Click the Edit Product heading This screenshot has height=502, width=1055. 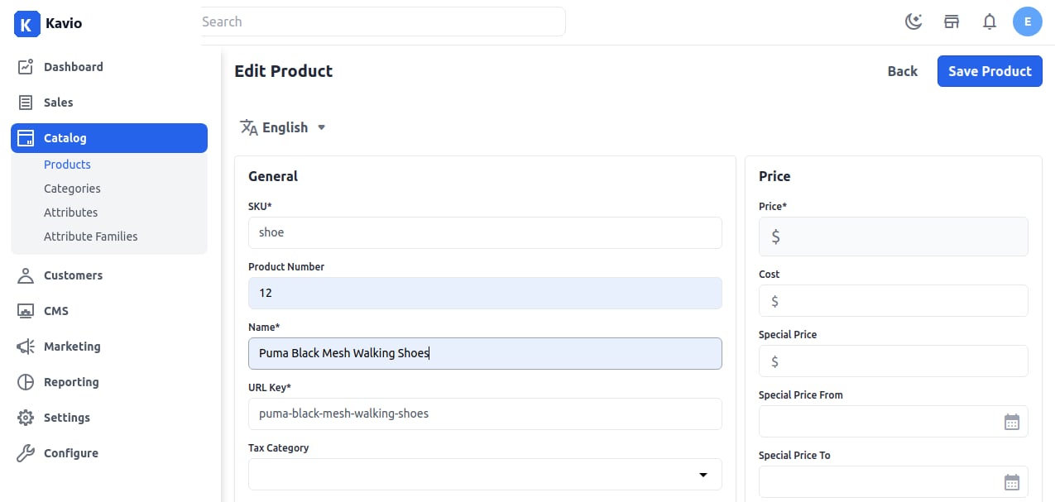tap(284, 71)
